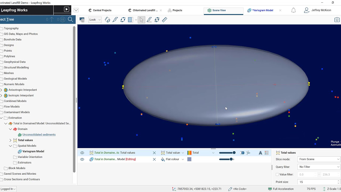Open the Query filter dropdown
341x192 pixels.
[319, 167]
